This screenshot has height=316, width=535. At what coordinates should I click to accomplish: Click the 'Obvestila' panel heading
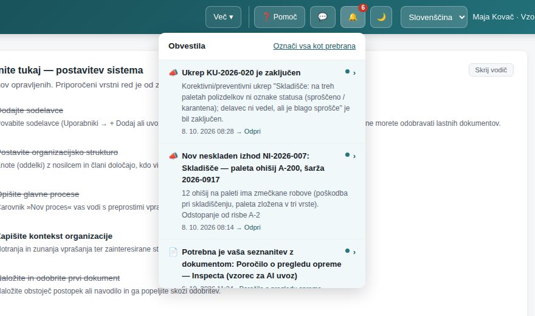pyautogui.click(x=187, y=46)
